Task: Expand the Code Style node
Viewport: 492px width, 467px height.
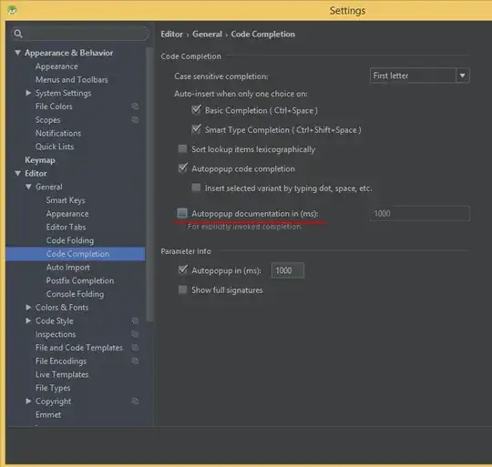Action: pyautogui.click(x=28, y=320)
